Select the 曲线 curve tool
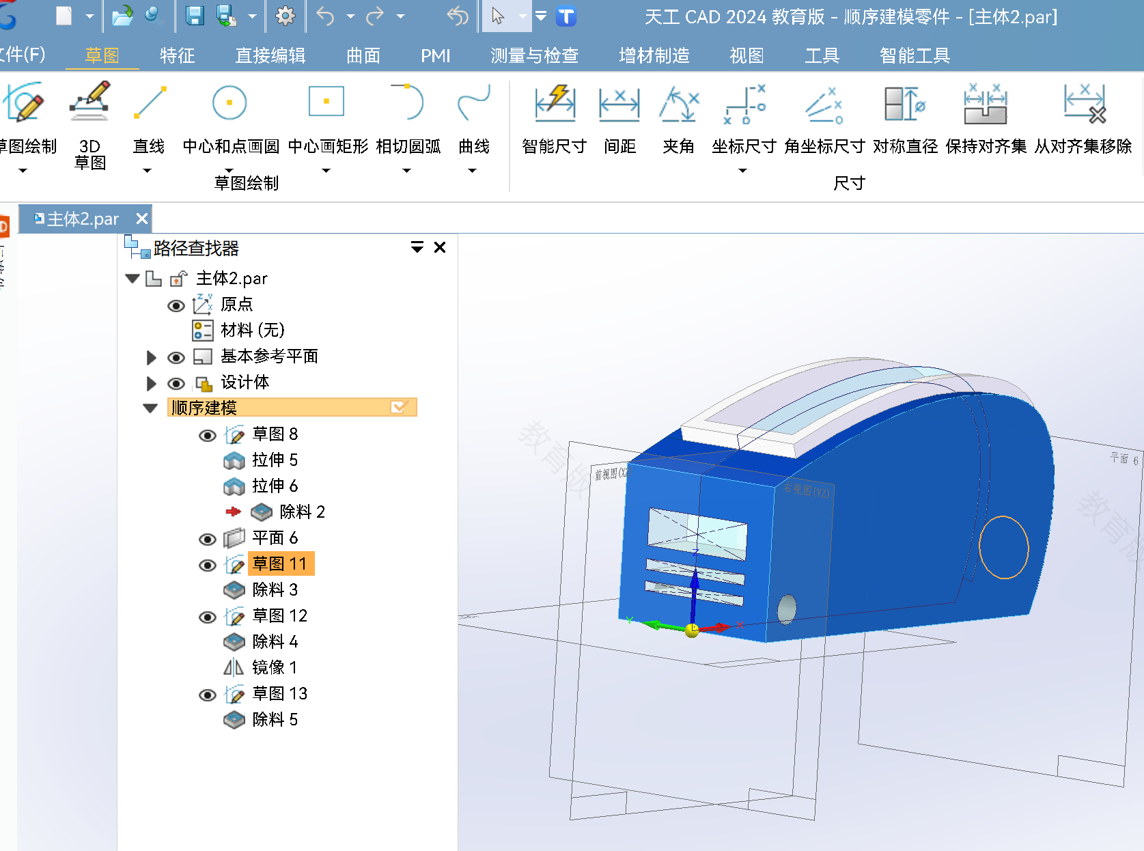Image resolution: width=1144 pixels, height=851 pixels. click(x=473, y=117)
